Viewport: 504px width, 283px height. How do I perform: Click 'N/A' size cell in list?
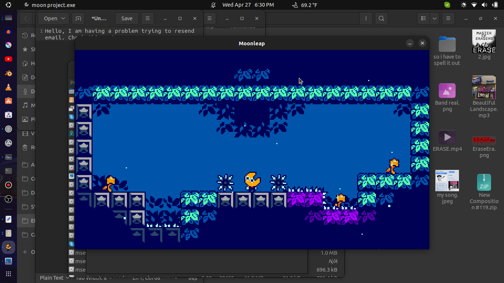point(333,261)
